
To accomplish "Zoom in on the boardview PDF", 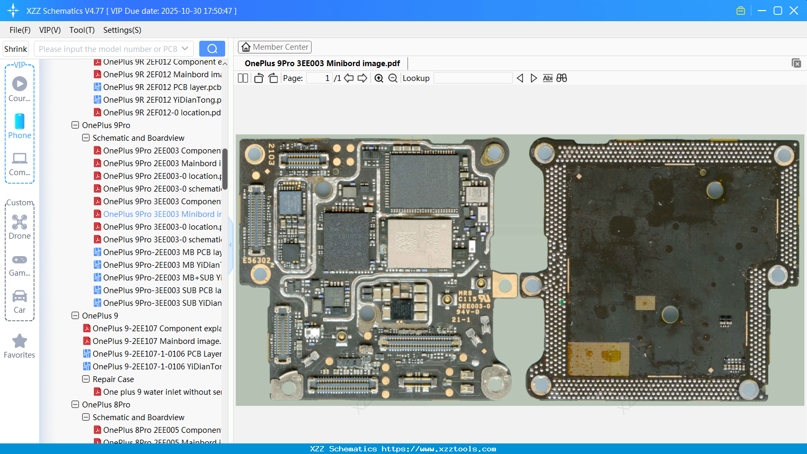I will pos(379,78).
